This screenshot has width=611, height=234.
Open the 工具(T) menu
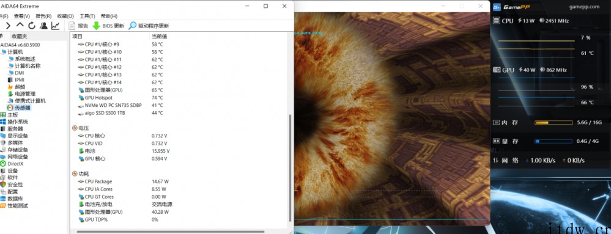pos(87,16)
